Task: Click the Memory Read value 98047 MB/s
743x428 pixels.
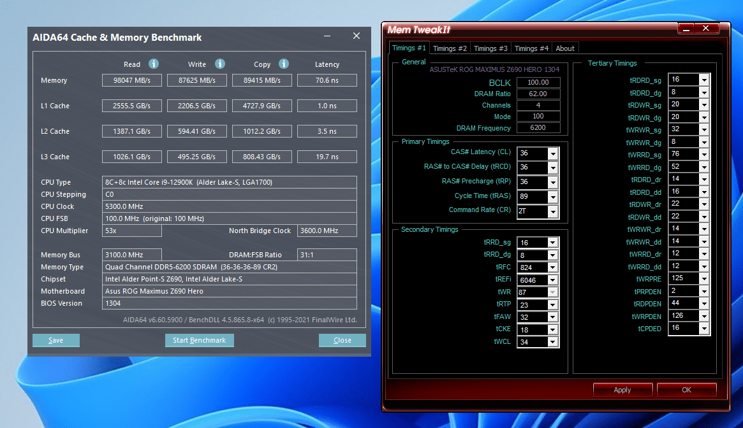Action: 132,80
